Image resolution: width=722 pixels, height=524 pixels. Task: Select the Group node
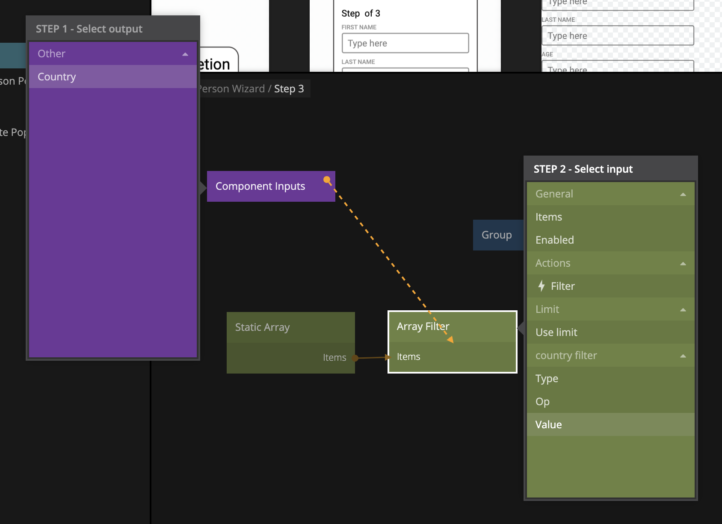(497, 235)
